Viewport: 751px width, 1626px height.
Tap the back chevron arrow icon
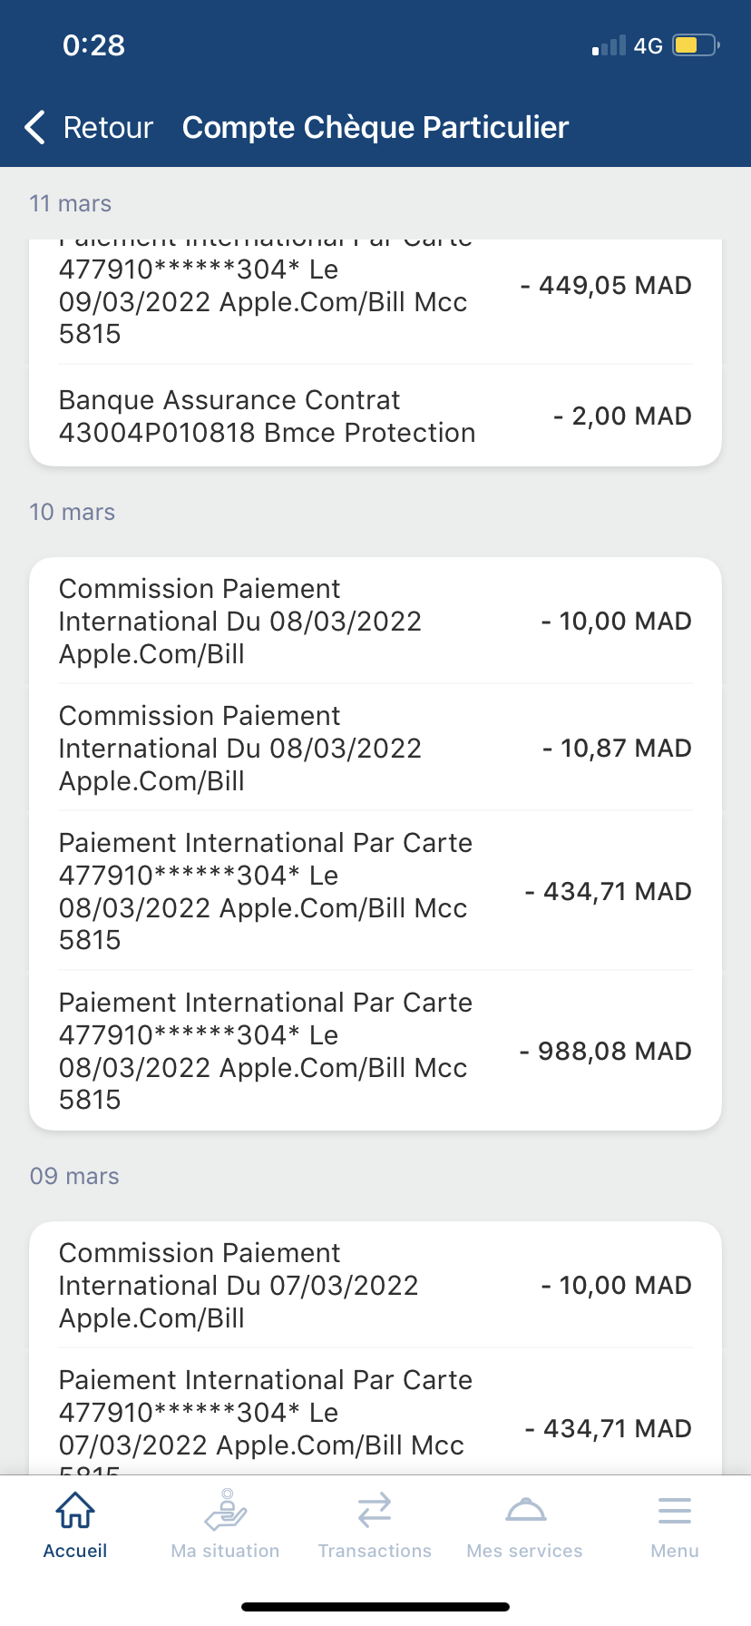point(35,128)
